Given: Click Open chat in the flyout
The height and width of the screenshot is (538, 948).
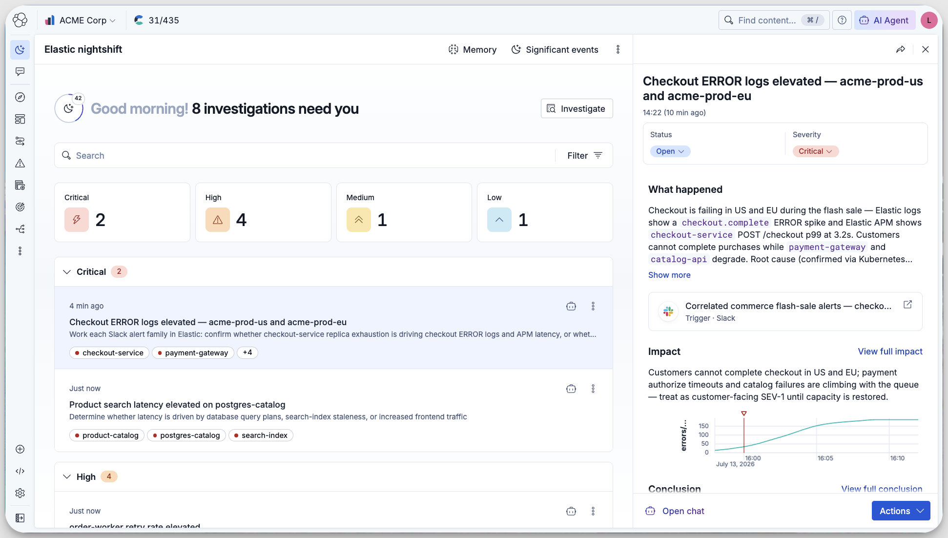Looking at the screenshot, I should 675,511.
